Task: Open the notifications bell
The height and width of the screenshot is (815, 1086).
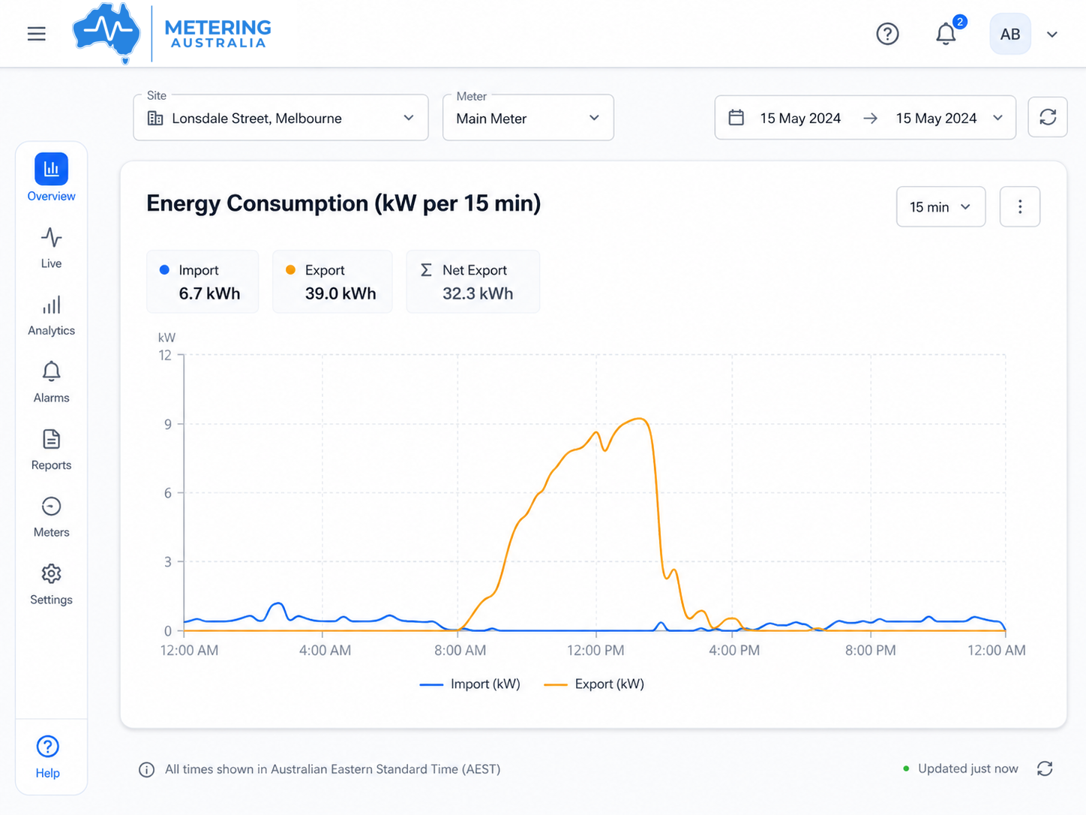Action: point(946,34)
